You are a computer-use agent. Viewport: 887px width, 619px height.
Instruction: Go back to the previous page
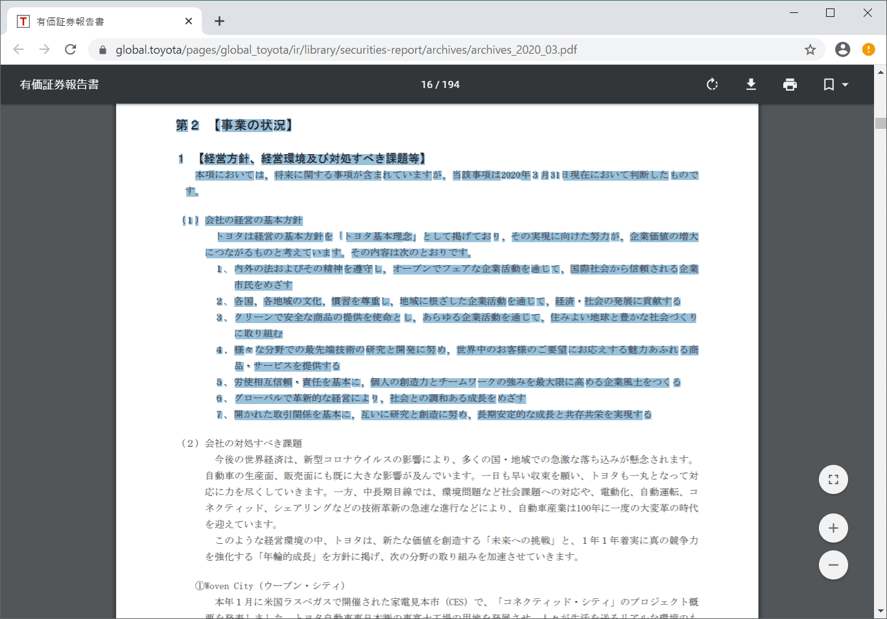point(19,50)
